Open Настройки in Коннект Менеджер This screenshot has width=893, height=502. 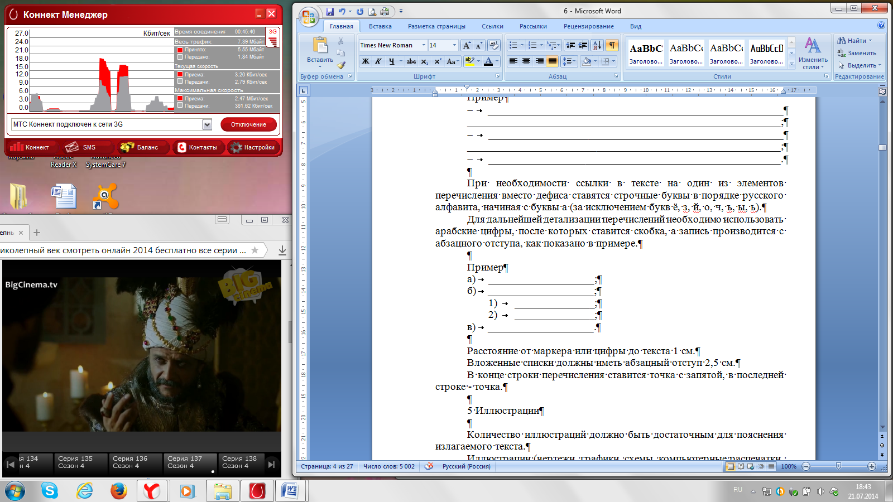point(253,147)
